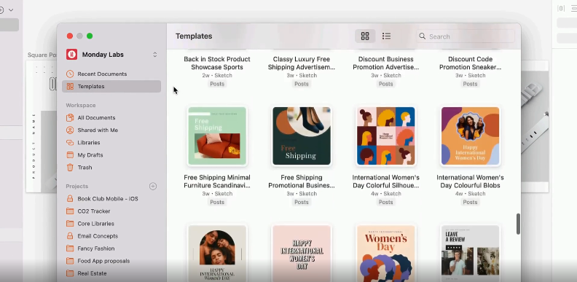The width and height of the screenshot is (577, 282).
Task: Open the Real Estate project
Action: pyautogui.click(x=111, y=273)
